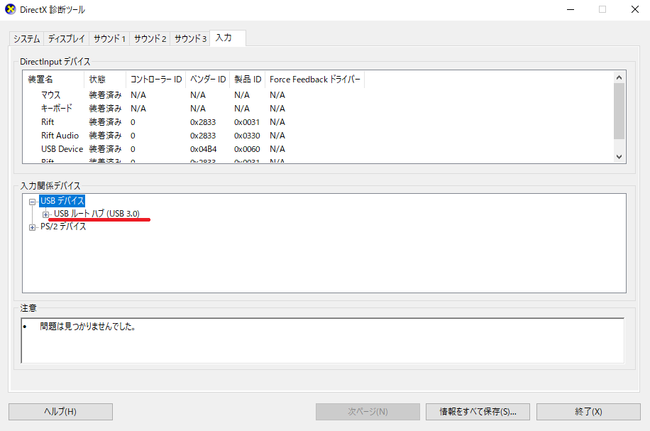Click vendor ID 0x04B4 cell
The width and height of the screenshot is (650, 431).
click(204, 149)
